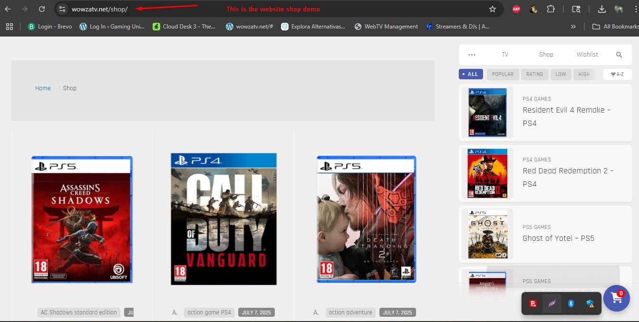639x322 pixels.
Task: Open the WebTV Management bookmark
Action: 386,27
